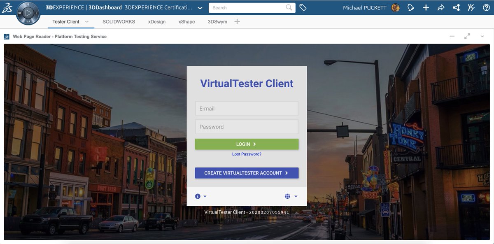Image resolution: width=494 pixels, height=244 pixels.
Task: Click the search magnifier icon
Action: [x=289, y=7]
